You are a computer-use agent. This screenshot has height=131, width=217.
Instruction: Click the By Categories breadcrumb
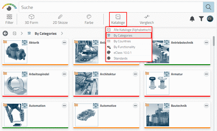click(x=45, y=33)
